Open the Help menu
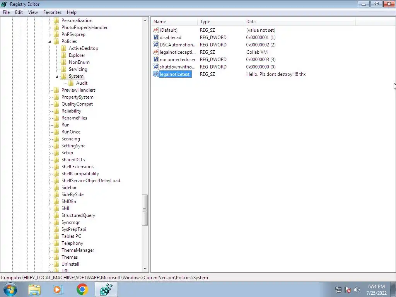This screenshot has width=396, height=297. [72, 12]
